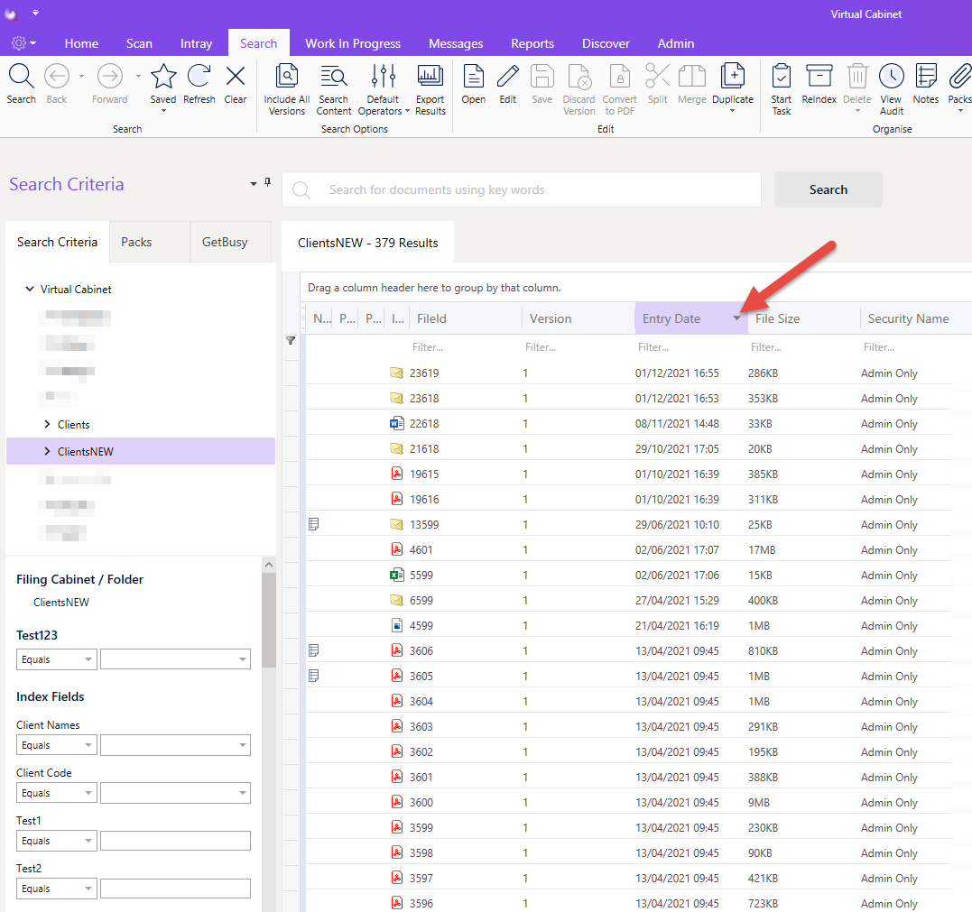The height and width of the screenshot is (912, 972).
Task: Open the Notes tool
Action: [x=925, y=77]
